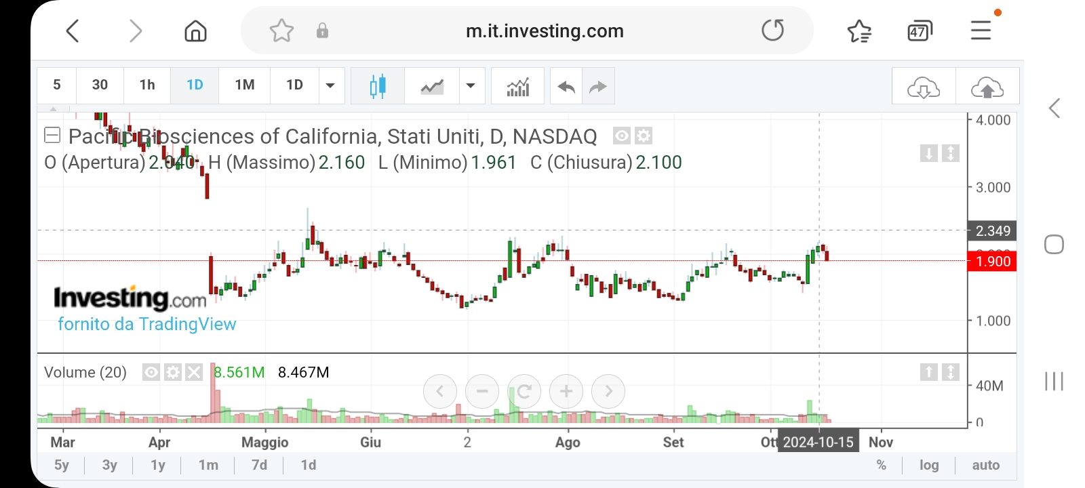Choose the area line chart style
This screenshot has width=1085, height=488.
(x=432, y=86)
